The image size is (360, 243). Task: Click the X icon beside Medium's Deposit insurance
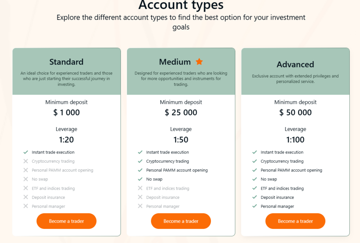click(x=140, y=197)
